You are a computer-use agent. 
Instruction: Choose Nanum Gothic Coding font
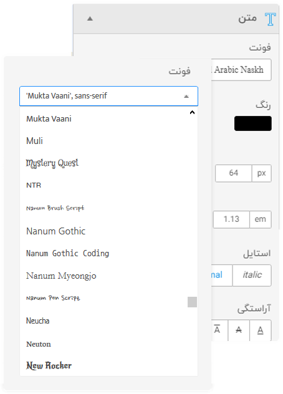[x=67, y=253]
